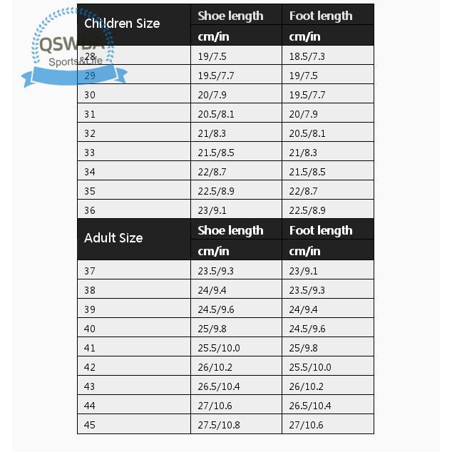
Task: Click the size 33 row label
Action: tap(91, 153)
